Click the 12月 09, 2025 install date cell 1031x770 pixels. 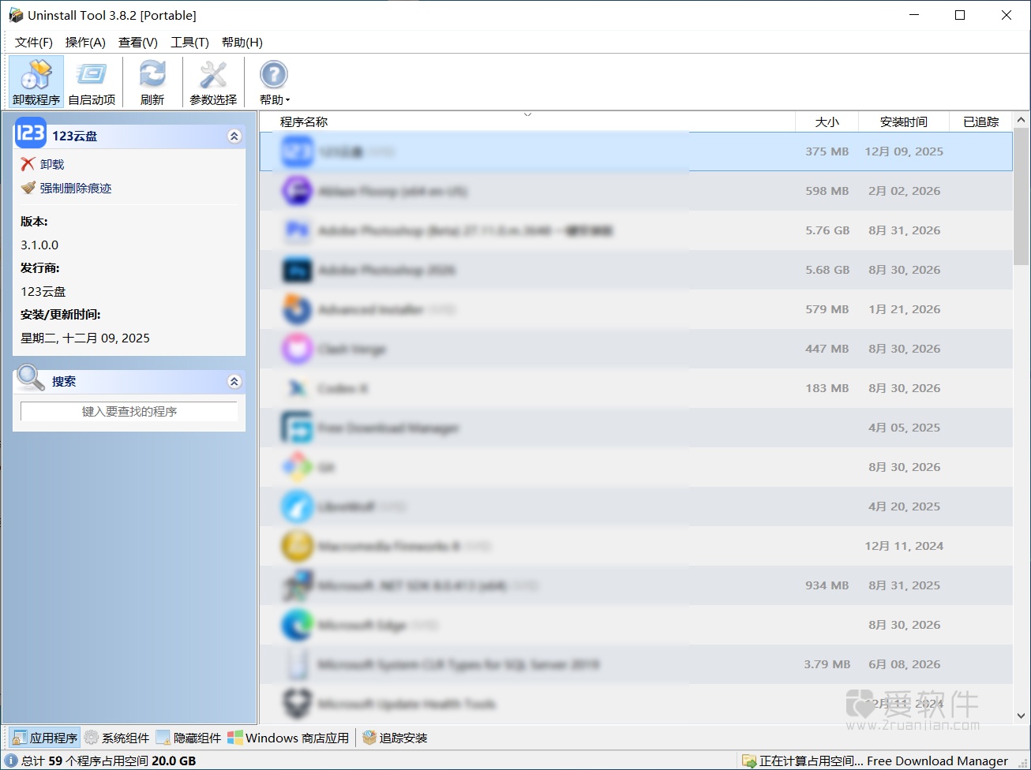[904, 151]
